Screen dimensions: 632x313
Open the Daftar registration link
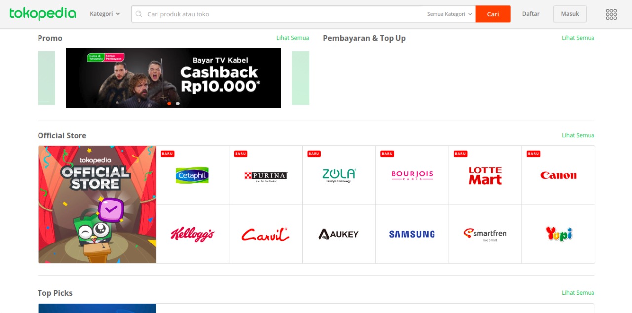[x=531, y=14]
